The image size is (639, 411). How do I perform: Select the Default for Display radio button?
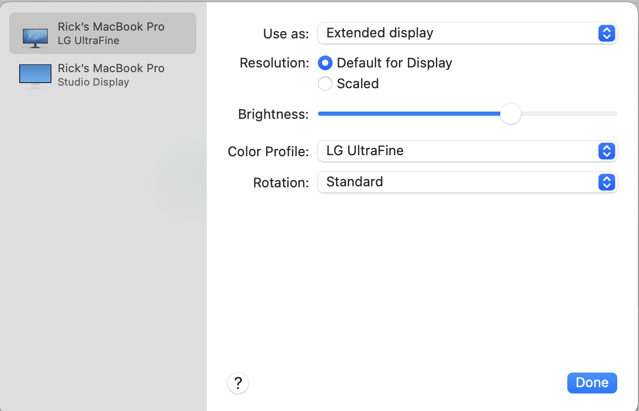point(325,63)
